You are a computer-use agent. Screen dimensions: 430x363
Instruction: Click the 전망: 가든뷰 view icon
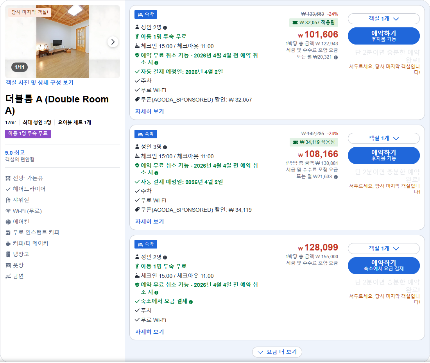coord(8,179)
